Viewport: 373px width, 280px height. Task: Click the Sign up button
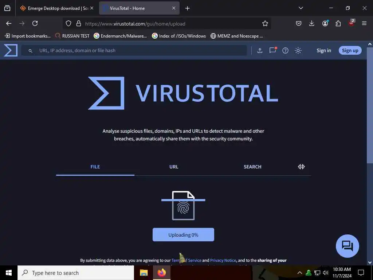(x=350, y=50)
